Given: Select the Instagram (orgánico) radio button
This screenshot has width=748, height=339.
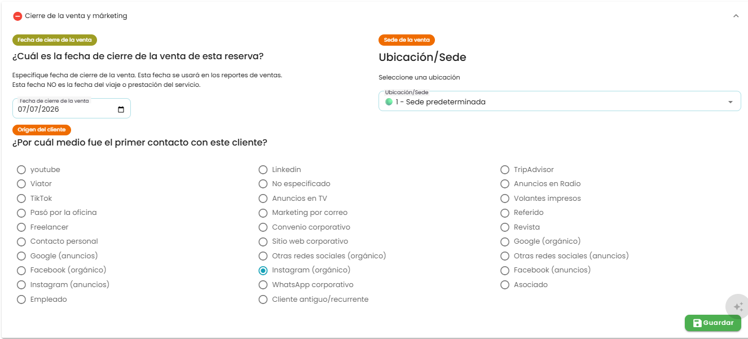Looking at the screenshot, I should 263,270.
